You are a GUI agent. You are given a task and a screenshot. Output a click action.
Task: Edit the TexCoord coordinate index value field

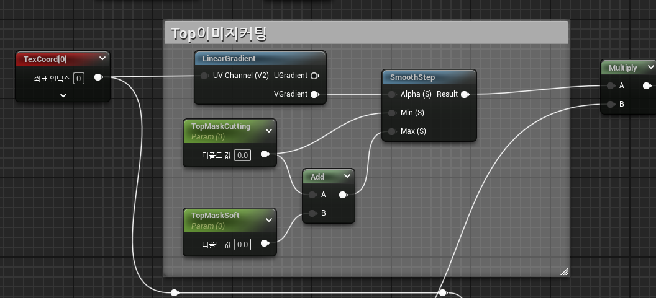(79, 78)
